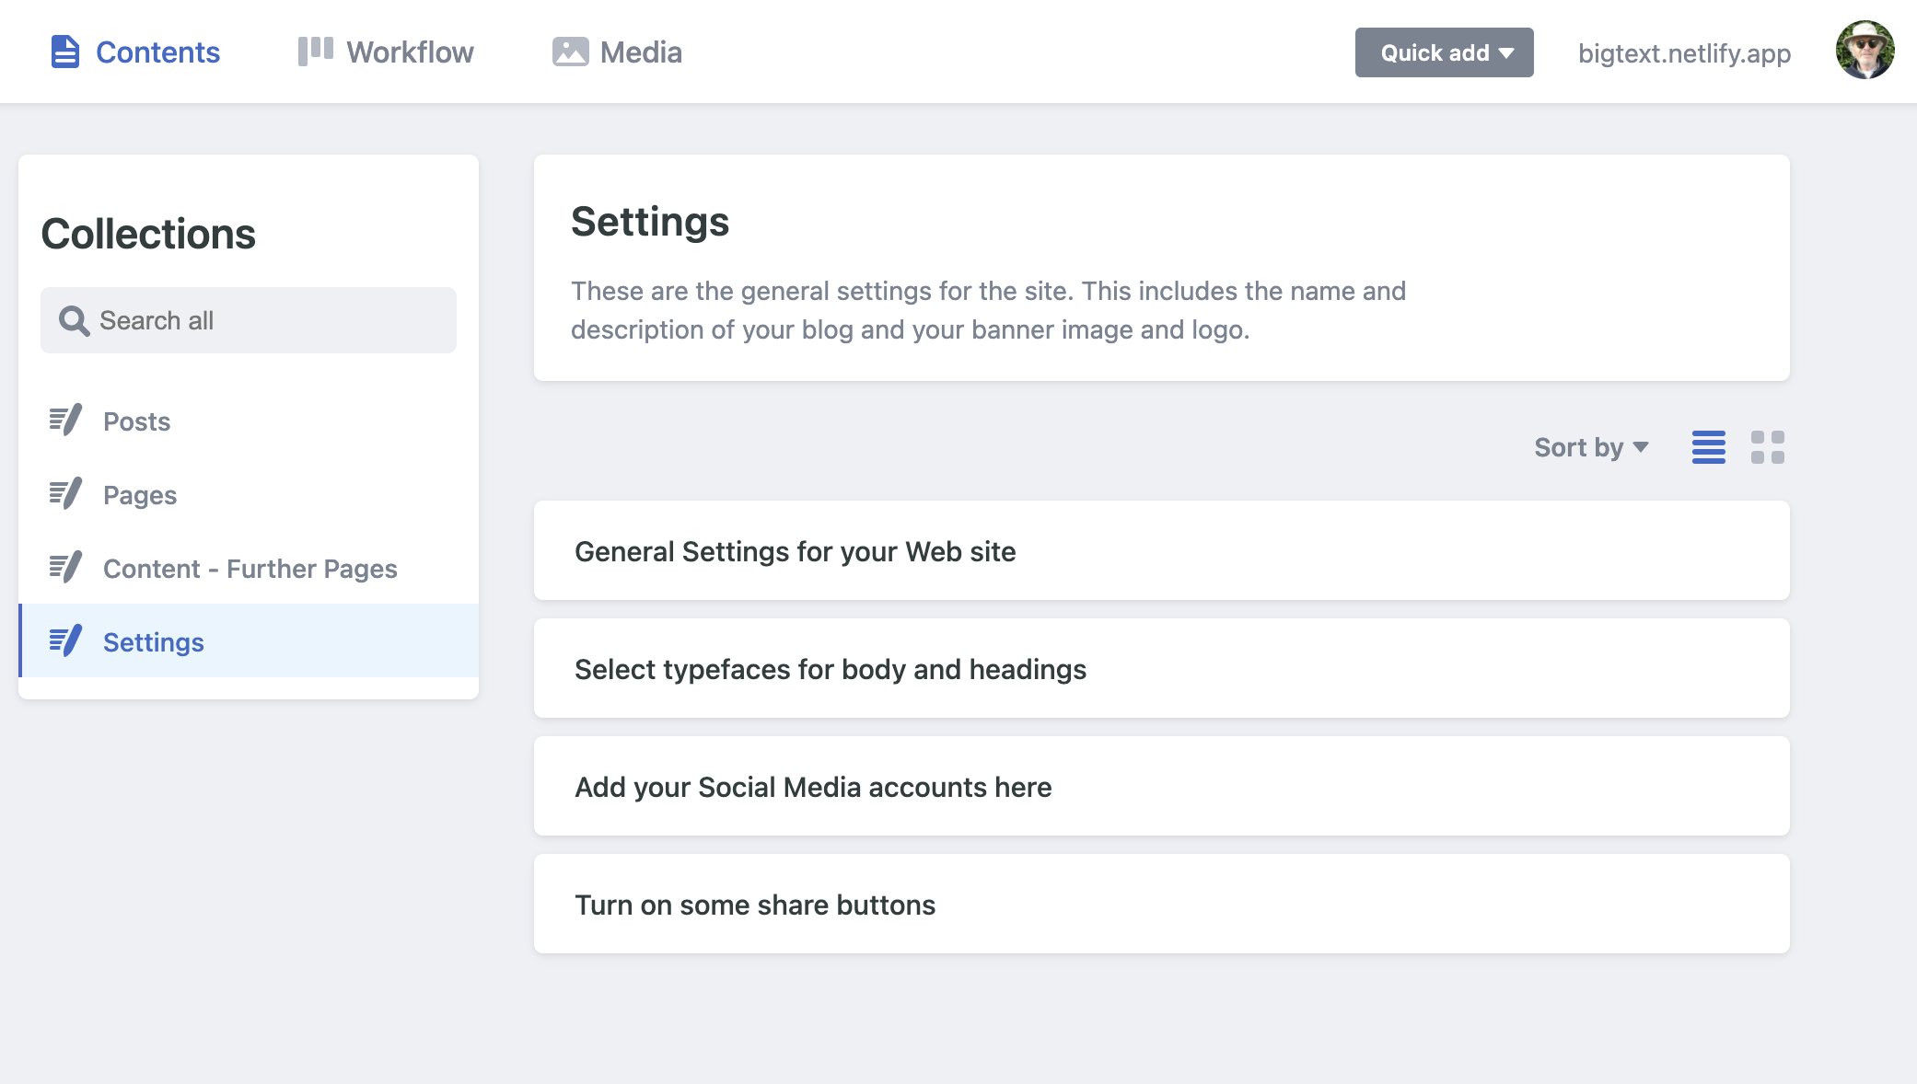This screenshot has height=1084, width=1917.
Task: Click the Content - Further Pages icon
Action: point(65,568)
